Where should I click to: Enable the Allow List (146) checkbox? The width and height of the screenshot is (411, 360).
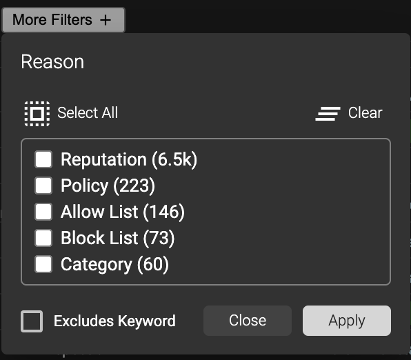[x=43, y=212]
